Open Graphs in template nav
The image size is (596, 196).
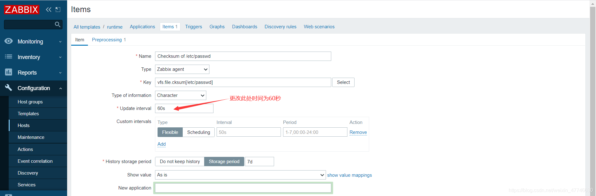[217, 27]
